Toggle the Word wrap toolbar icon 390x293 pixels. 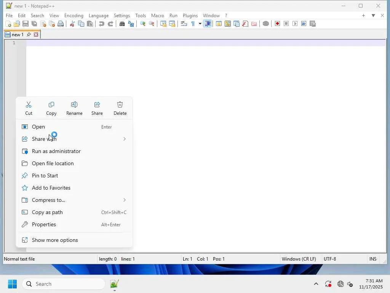pyautogui.click(x=184, y=24)
